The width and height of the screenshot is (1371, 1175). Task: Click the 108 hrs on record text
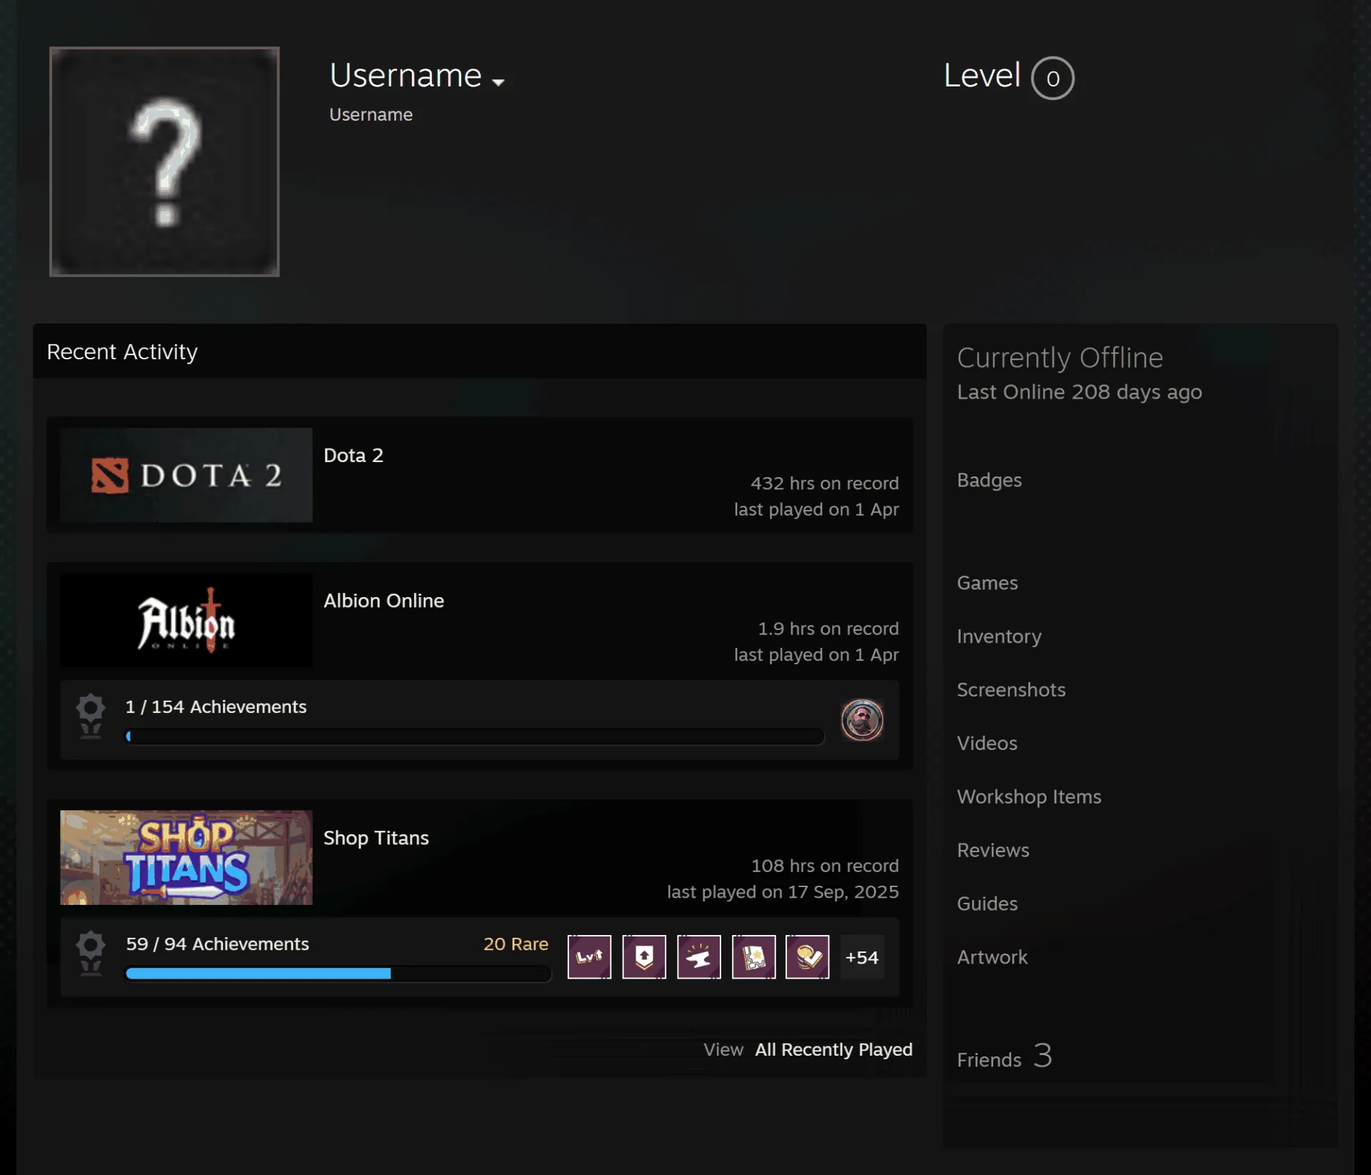(825, 866)
